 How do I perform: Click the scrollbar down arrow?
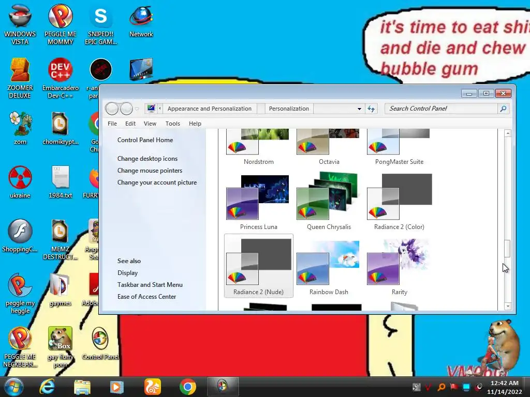(x=507, y=306)
